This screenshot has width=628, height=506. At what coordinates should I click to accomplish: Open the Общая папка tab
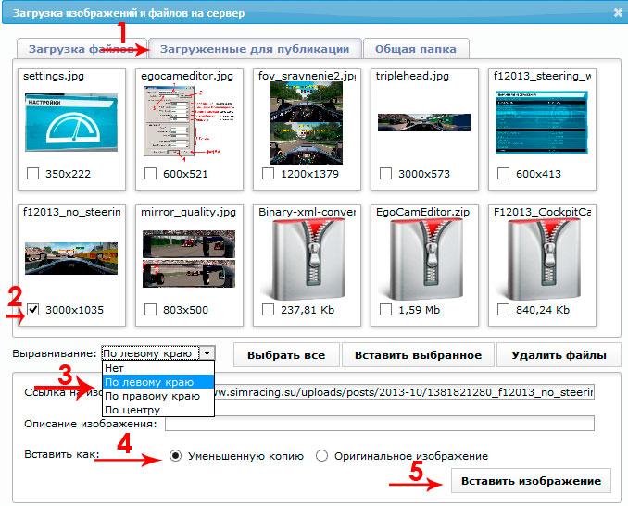tap(416, 48)
